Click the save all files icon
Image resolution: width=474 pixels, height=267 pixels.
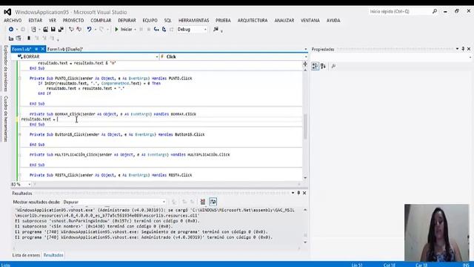click(x=61, y=30)
